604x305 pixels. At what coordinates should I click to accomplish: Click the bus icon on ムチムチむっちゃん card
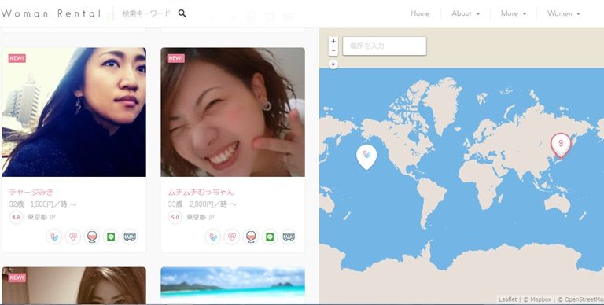tap(289, 237)
